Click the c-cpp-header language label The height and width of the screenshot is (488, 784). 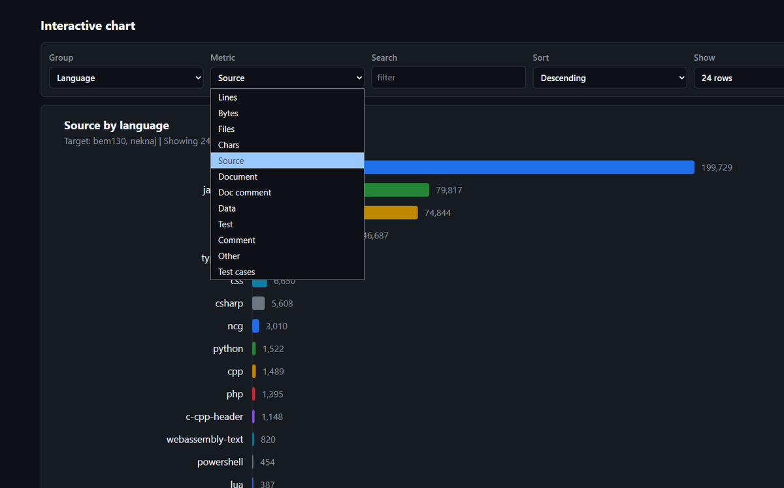coord(214,417)
